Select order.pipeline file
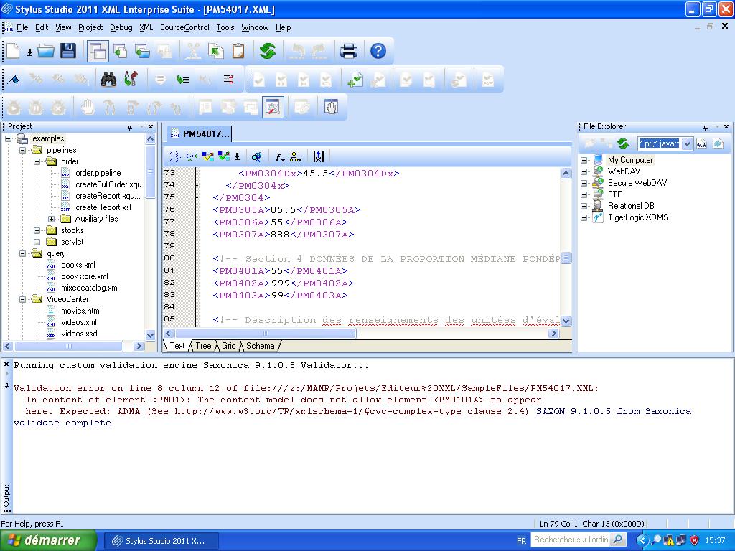 point(98,173)
